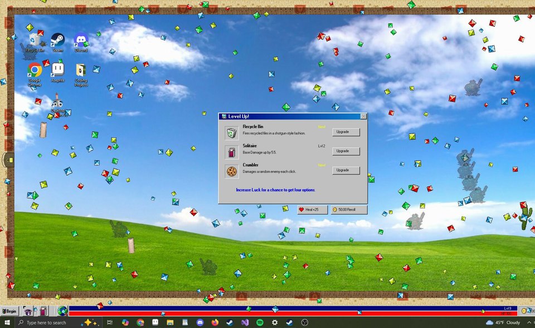Select the Desktop rocket game shortcut
535x328 pixels.
(x=57, y=104)
